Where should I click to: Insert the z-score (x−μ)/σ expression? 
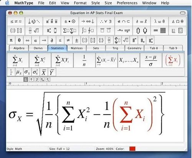(x=151, y=60)
